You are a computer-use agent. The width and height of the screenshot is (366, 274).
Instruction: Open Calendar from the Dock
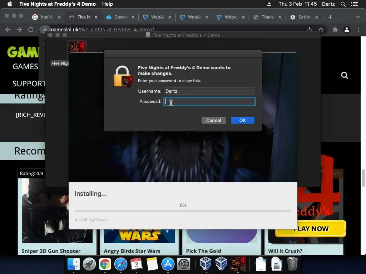[136, 264]
